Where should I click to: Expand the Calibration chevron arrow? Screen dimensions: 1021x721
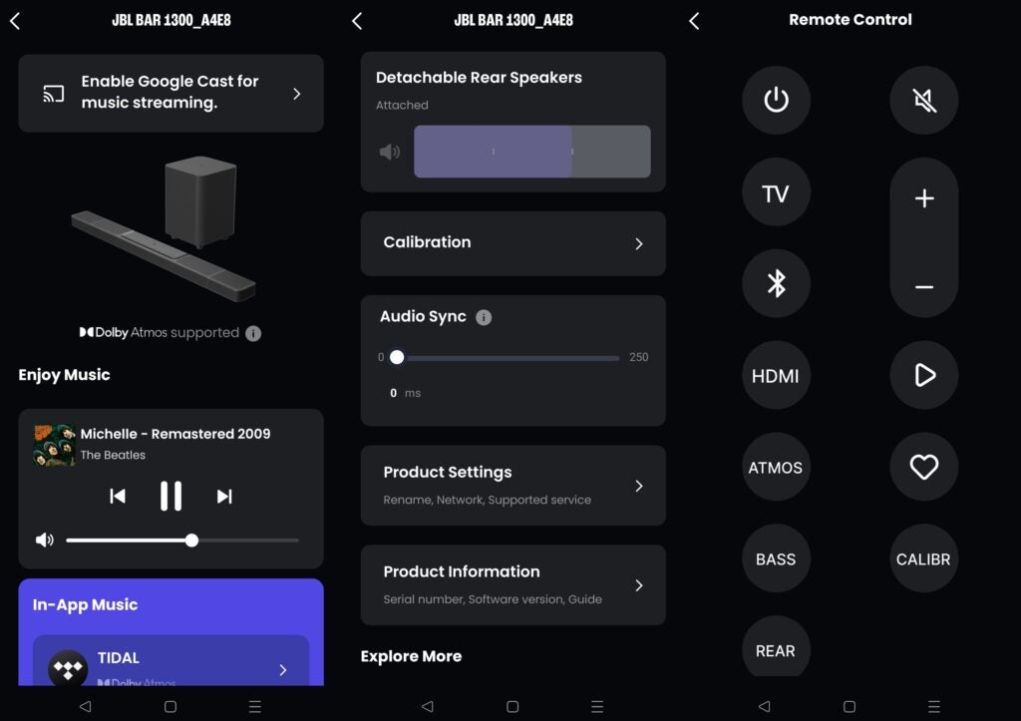pyautogui.click(x=639, y=243)
